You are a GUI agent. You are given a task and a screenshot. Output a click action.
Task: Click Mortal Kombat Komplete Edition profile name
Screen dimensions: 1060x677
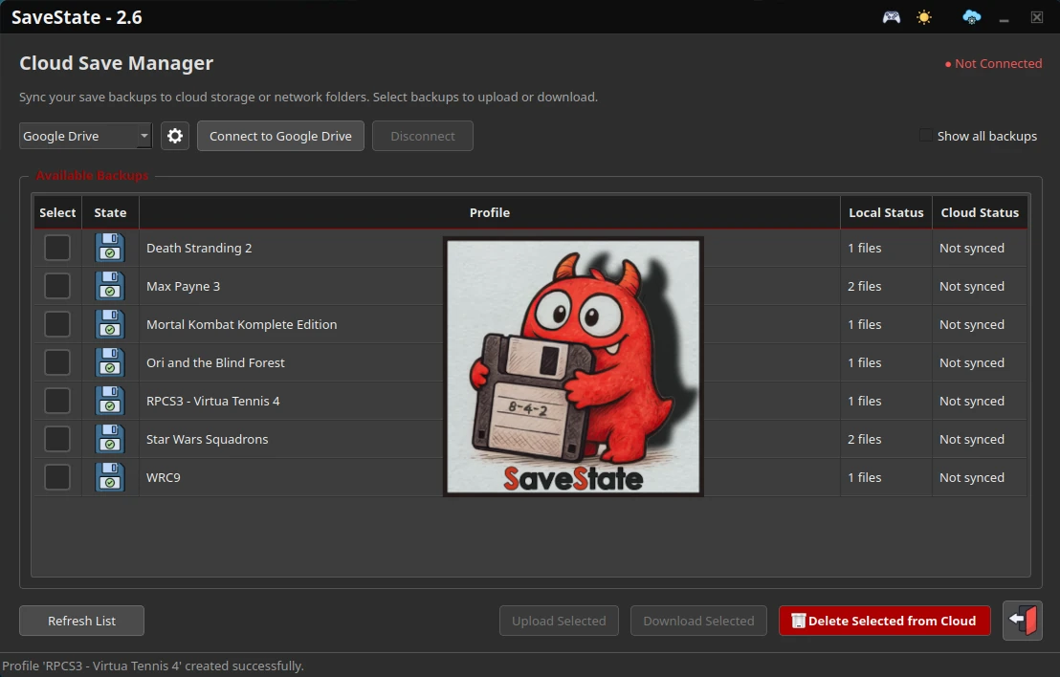(x=241, y=324)
